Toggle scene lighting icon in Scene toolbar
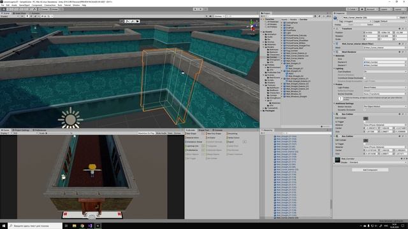 27,16
